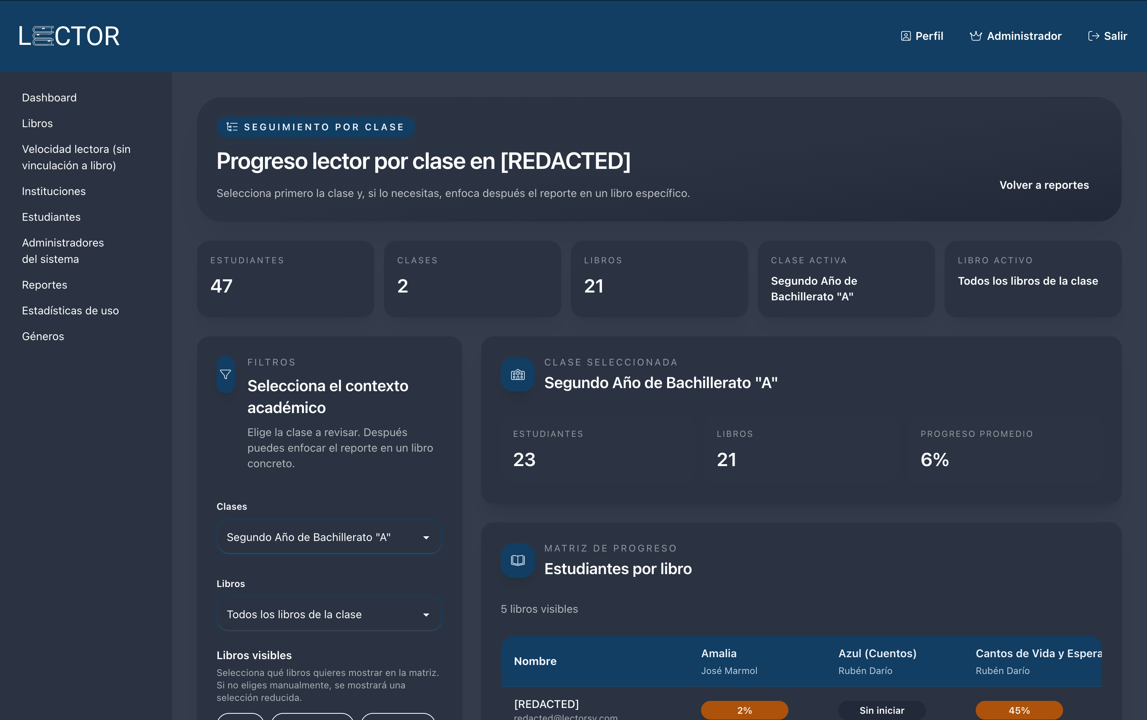Click the Libro activo summary card

click(x=1033, y=278)
